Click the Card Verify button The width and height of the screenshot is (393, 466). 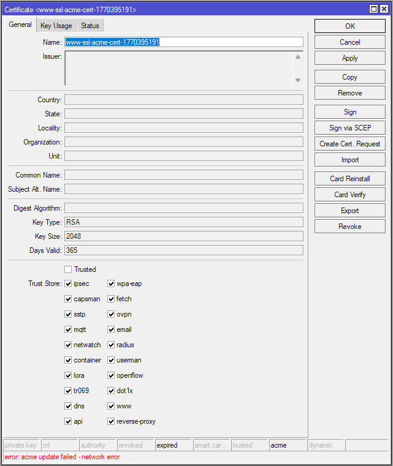click(349, 195)
